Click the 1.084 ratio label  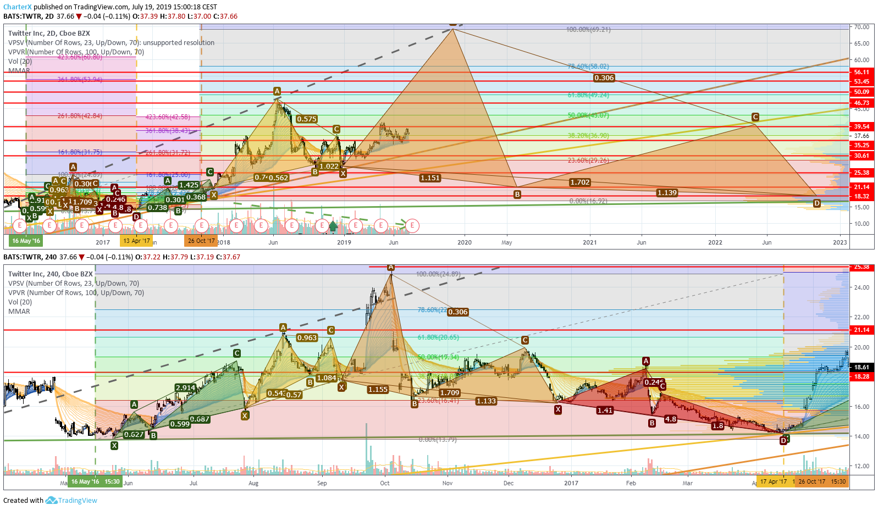[x=327, y=378]
